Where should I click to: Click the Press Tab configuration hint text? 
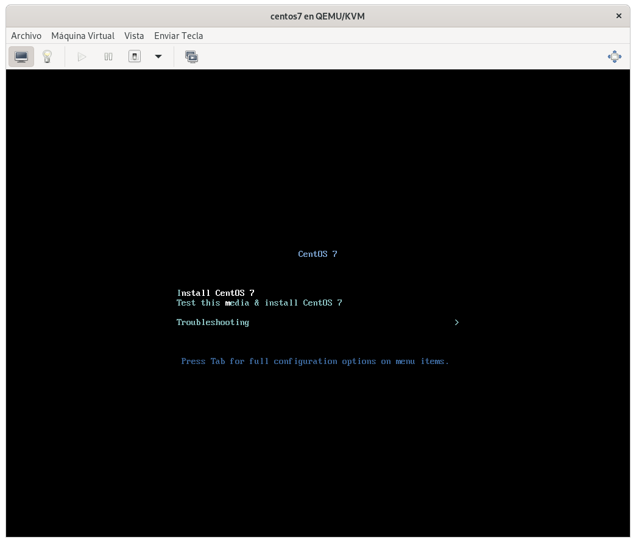tap(315, 361)
